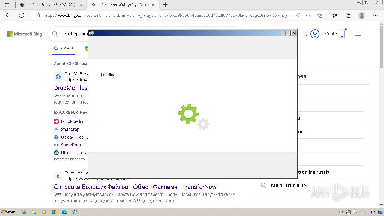Add this page to favorites
This screenshot has width=384, height=216.
(x=319, y=15)
